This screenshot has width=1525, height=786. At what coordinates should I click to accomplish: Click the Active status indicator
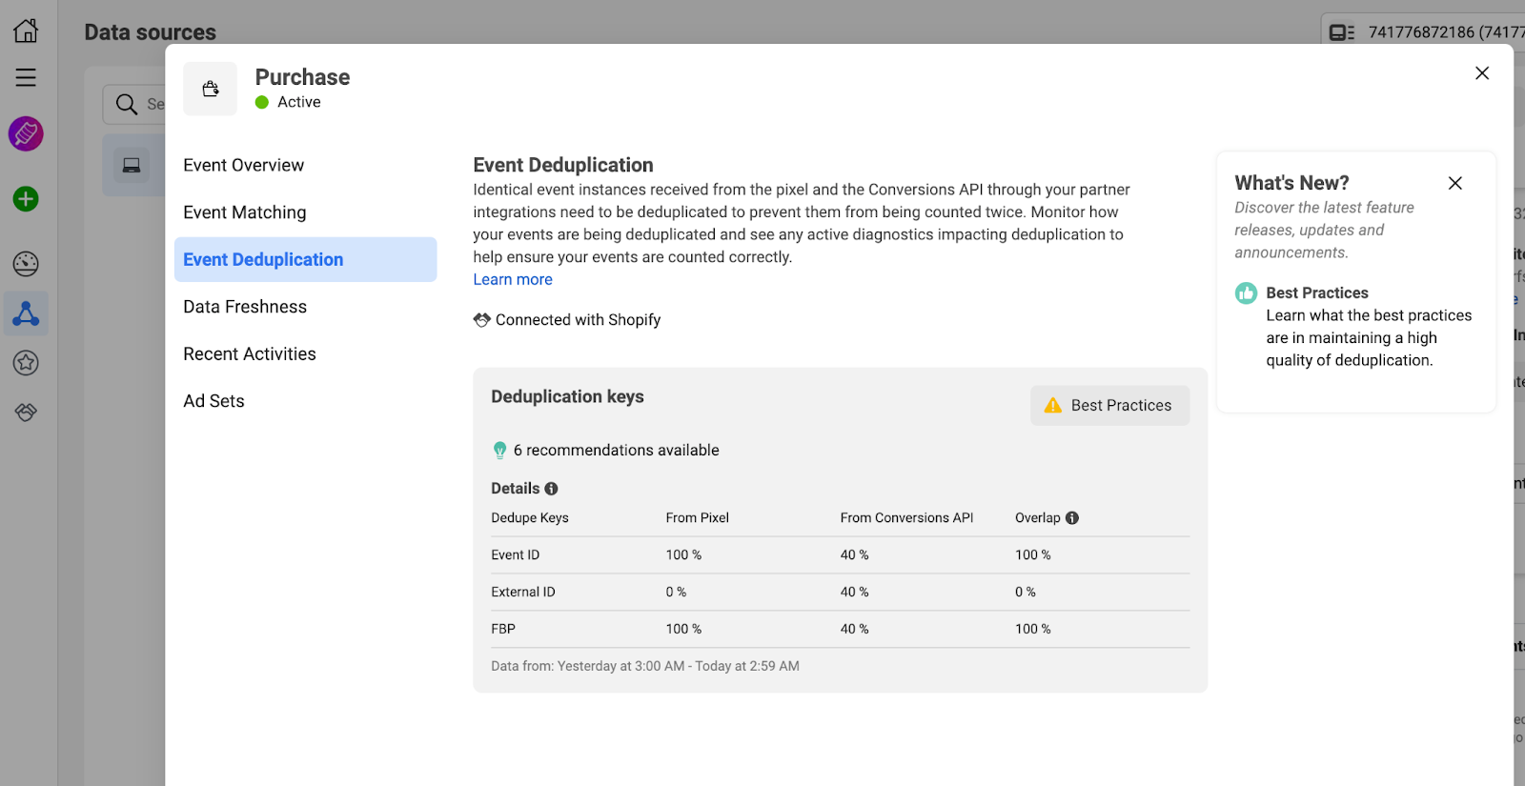pyautogui.click(x=288, y=102)
